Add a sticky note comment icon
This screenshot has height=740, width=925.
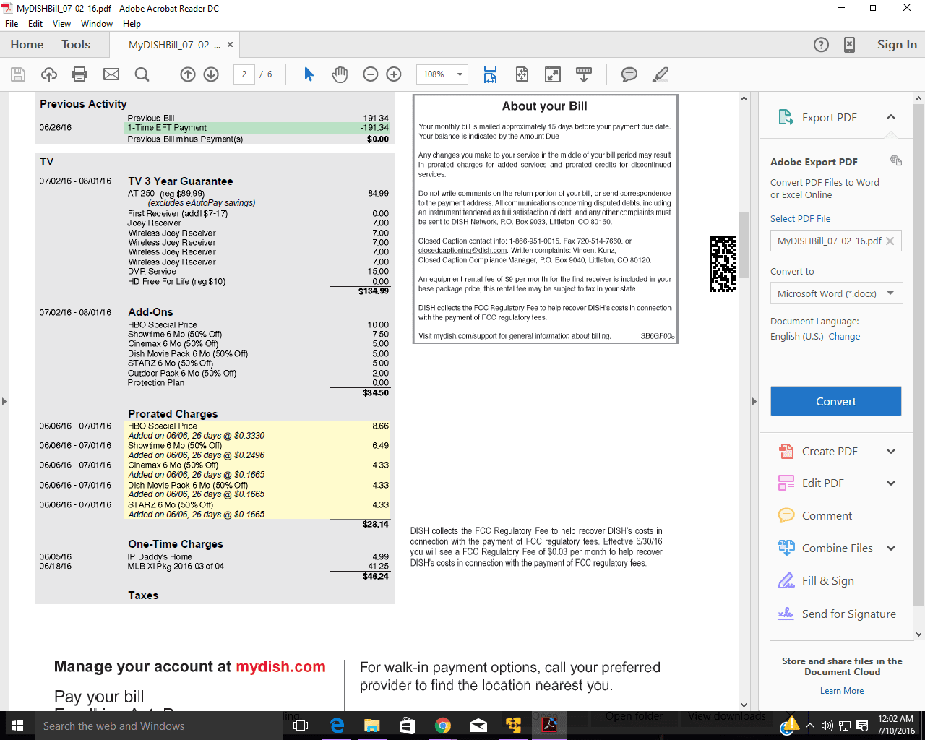pyautogui.click(x=629, y=74)
